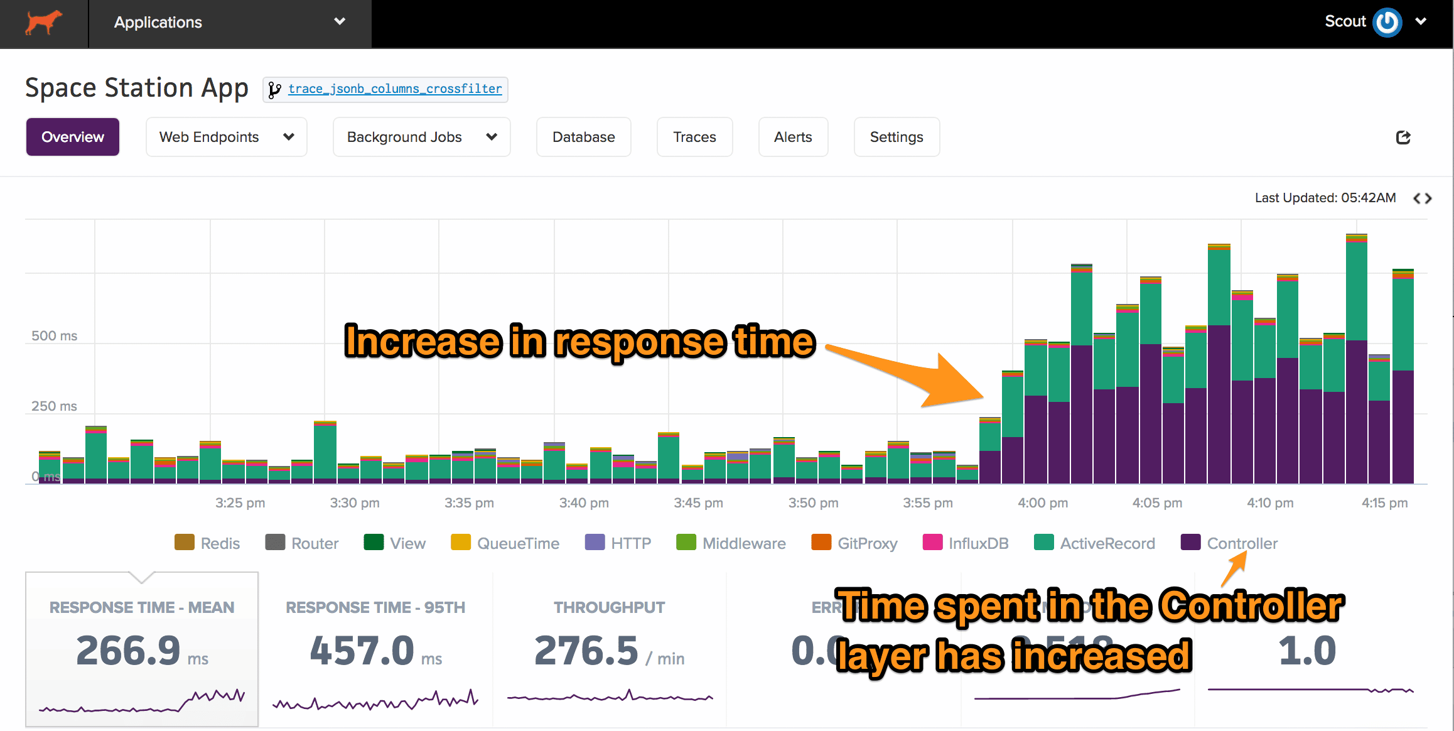Click the Scout dog logo icon

[x=43, y=23]
